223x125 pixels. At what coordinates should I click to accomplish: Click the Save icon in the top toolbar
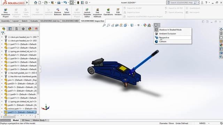(x=53, y=2)
